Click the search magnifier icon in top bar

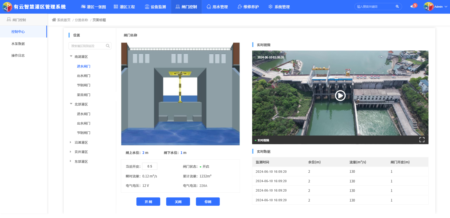[397, 6]
